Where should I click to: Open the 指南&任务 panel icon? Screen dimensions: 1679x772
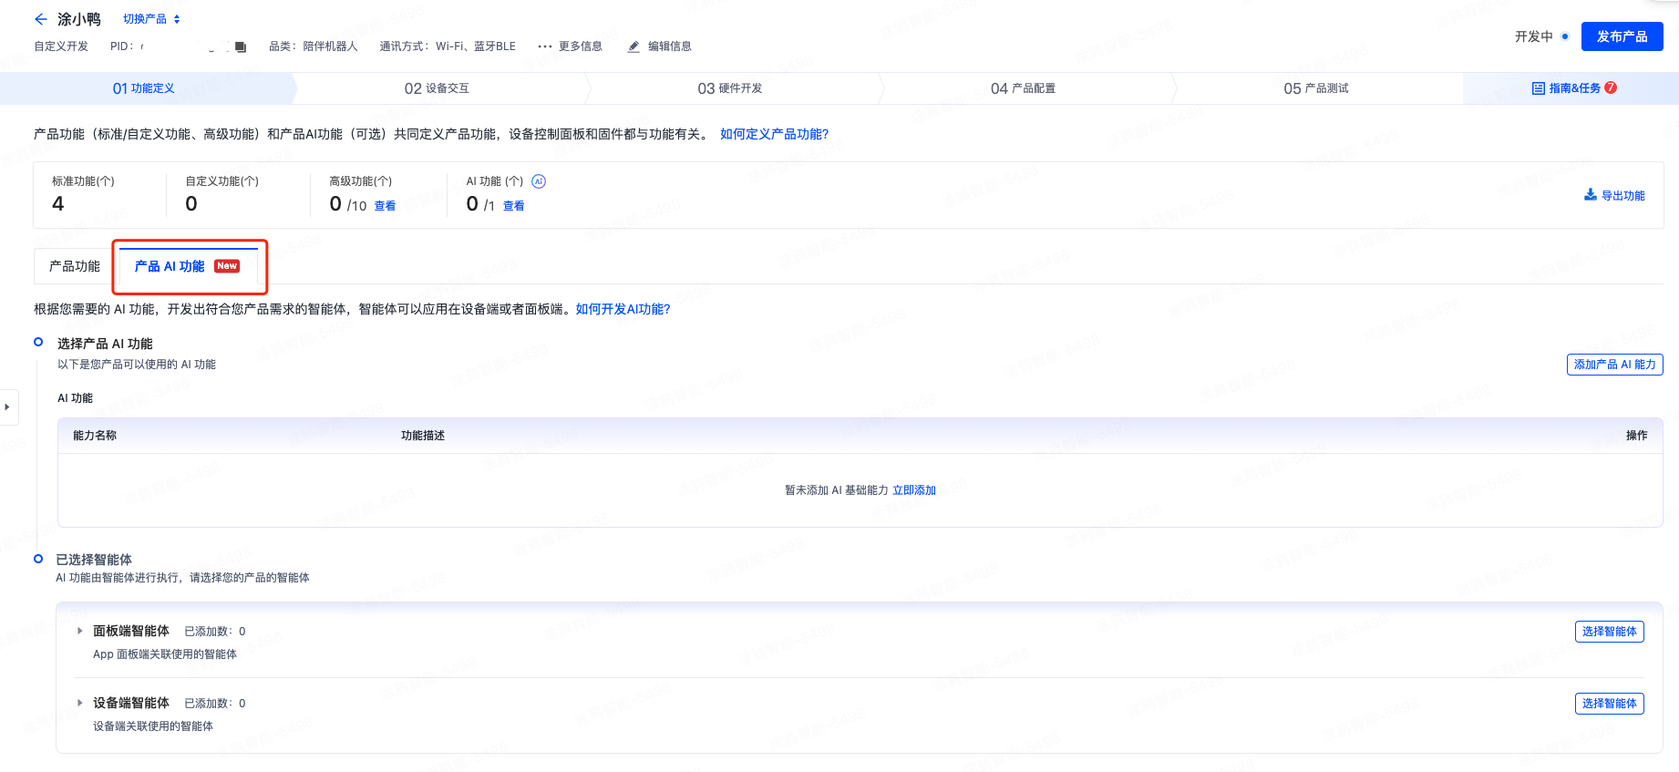(1539, 88)
